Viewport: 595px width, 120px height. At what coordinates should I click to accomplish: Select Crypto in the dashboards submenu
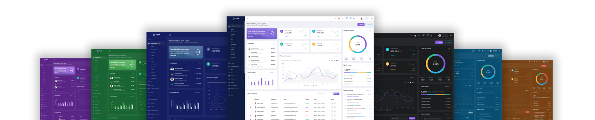[233, 34]
